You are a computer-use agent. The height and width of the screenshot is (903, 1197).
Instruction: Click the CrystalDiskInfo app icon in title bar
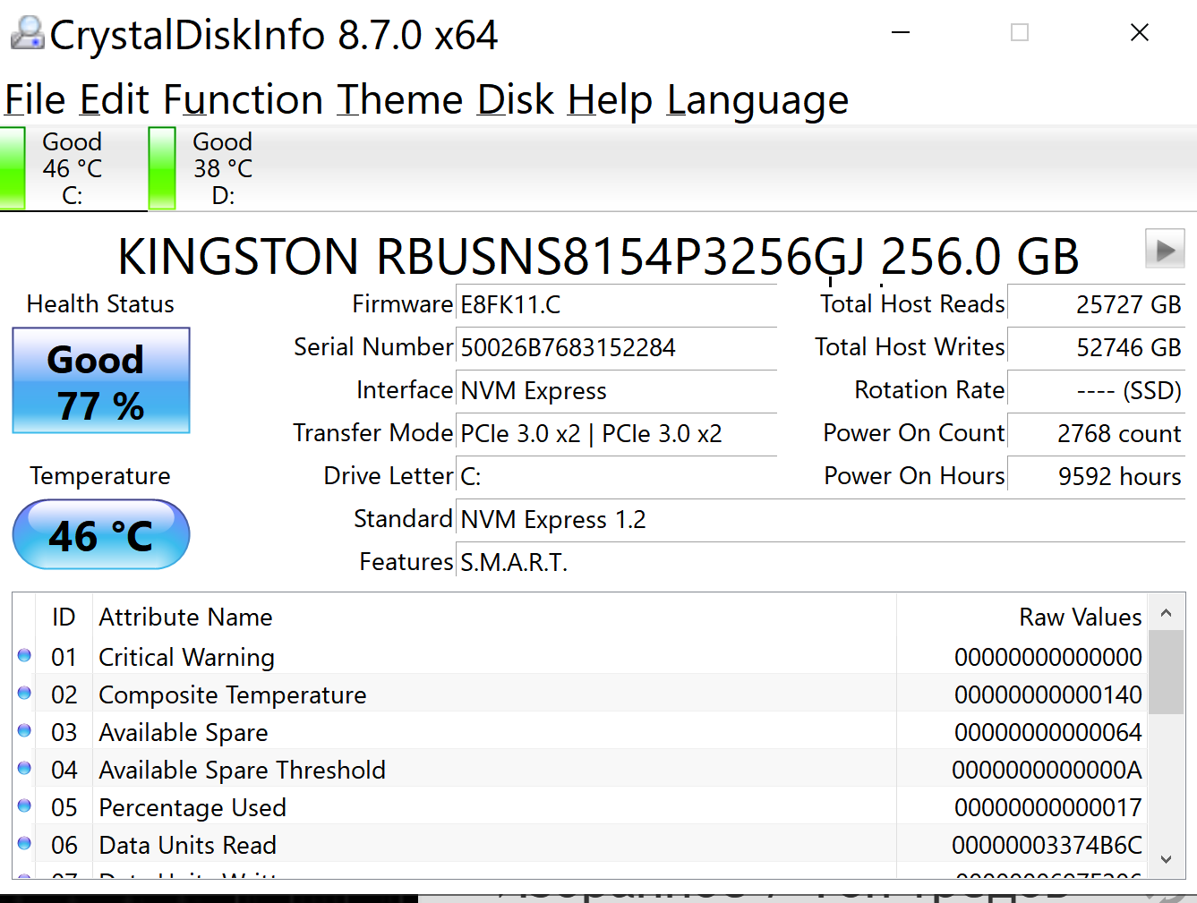pyautogui.click(x=27, y=33)
